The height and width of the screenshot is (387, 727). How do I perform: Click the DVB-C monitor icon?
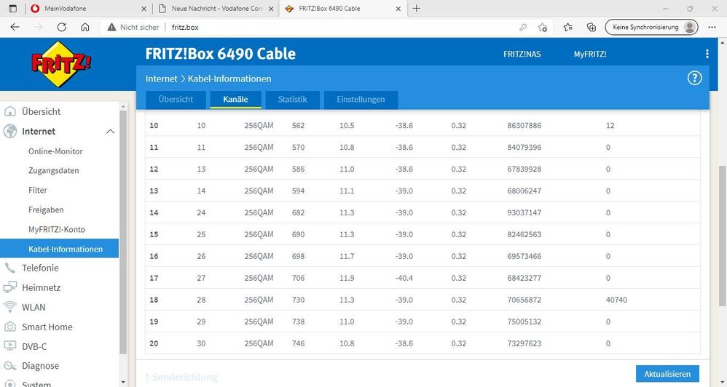(9, 346)
